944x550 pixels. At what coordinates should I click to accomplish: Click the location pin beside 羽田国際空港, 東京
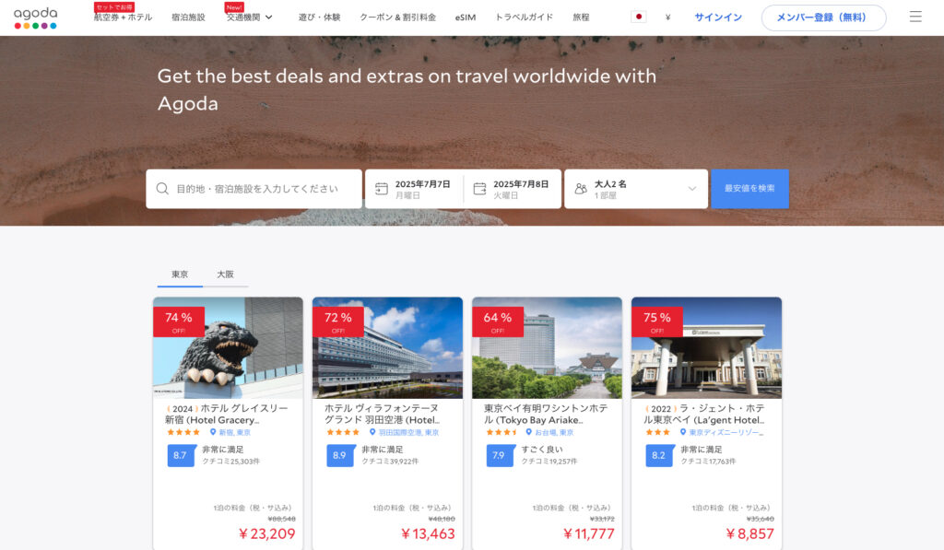[x=372, y=432]
